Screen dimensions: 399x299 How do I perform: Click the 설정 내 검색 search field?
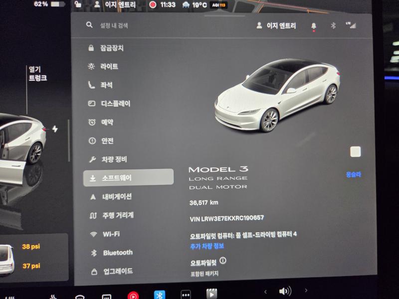114,25
